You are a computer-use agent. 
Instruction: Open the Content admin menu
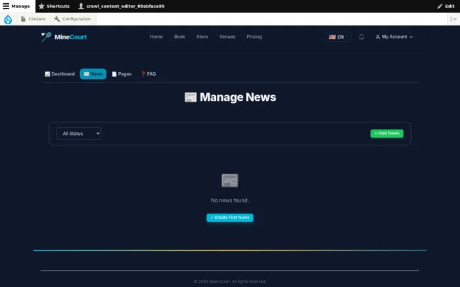33,19
